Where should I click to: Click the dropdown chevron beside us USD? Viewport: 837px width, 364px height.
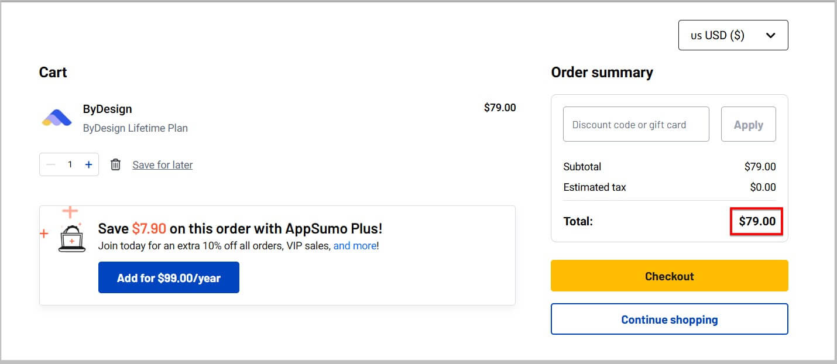tap(771, 35)
